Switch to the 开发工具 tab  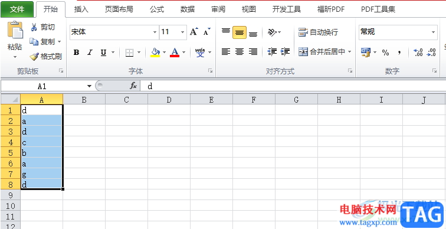pos(287,9)
